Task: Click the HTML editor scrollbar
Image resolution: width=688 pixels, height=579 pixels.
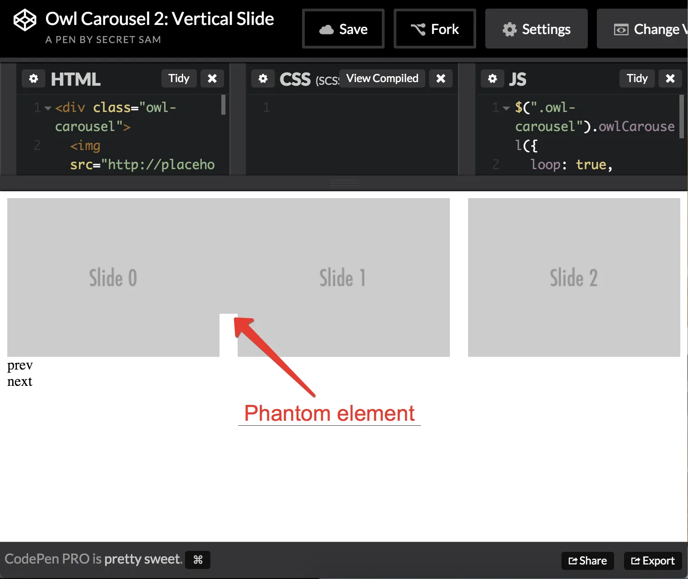Action: pos(223,105)
